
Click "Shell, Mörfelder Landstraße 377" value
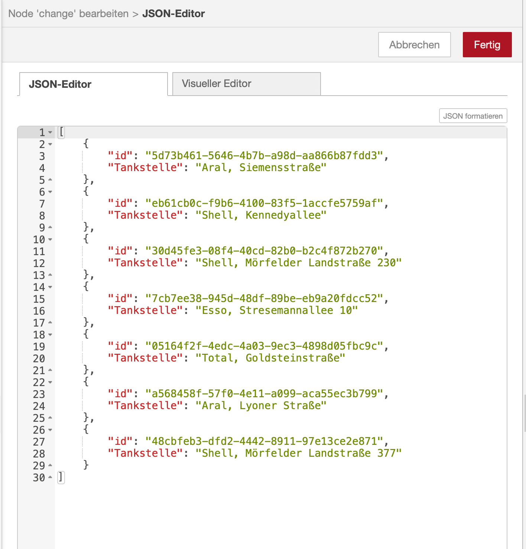pos(299,453)
